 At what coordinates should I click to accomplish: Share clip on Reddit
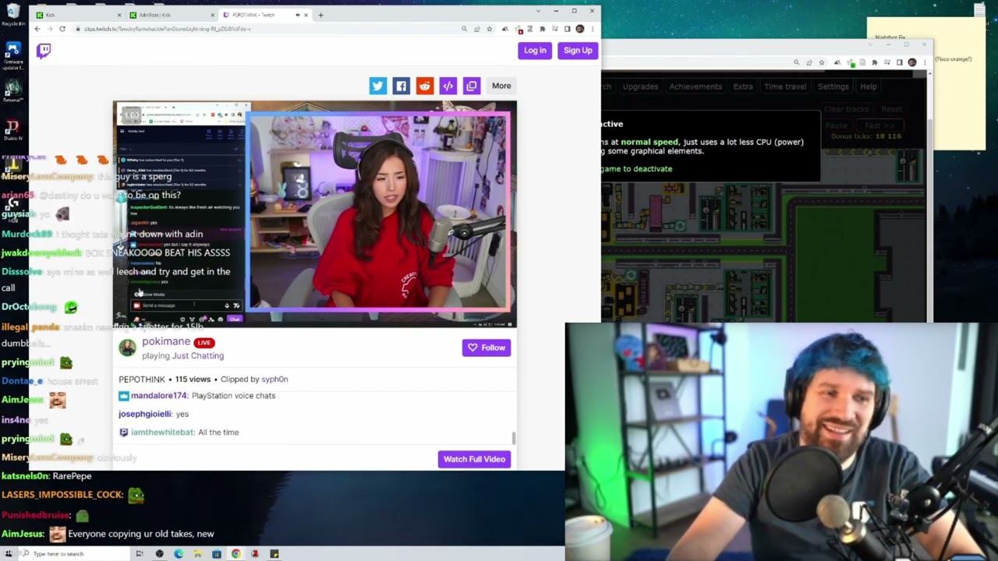point(424,86)
